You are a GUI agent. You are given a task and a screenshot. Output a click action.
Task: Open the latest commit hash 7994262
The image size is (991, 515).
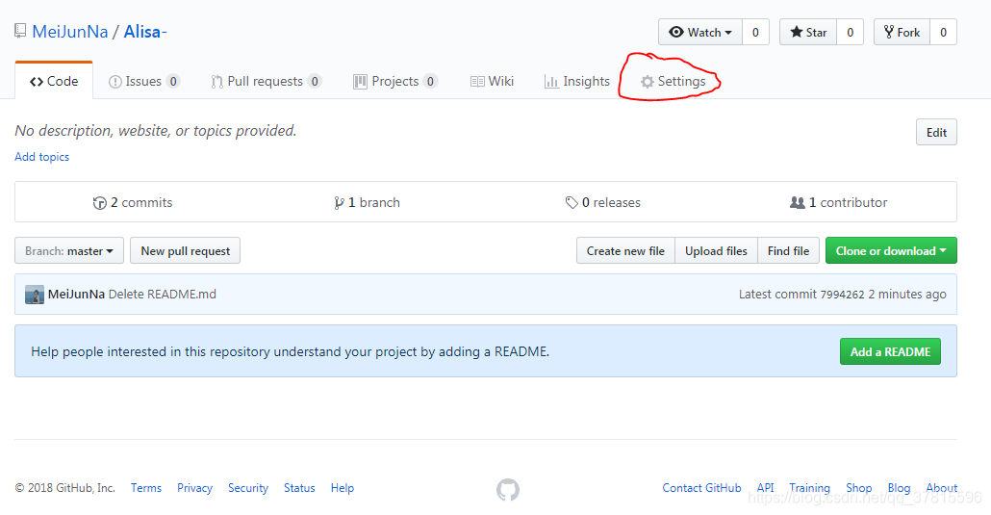(x=842, y=295)
